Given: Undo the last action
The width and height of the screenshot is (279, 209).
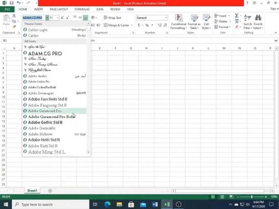Looking at the screenshot, I should tap(19, 3).
